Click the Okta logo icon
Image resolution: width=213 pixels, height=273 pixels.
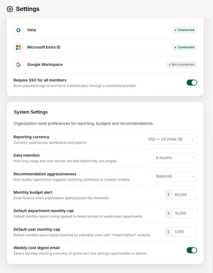pos(18,30)
